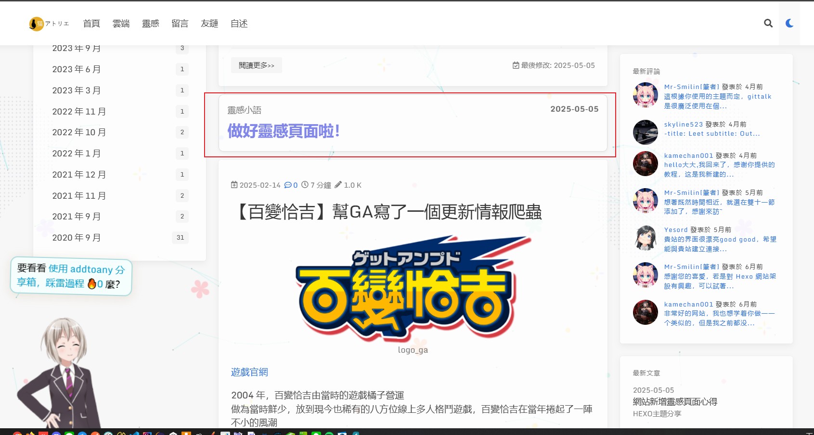The width and height of the screenshot is (814, 435).
Task: Open Yesord comment 貴站的界面很漂亮
Action: [x=720, y=244]
